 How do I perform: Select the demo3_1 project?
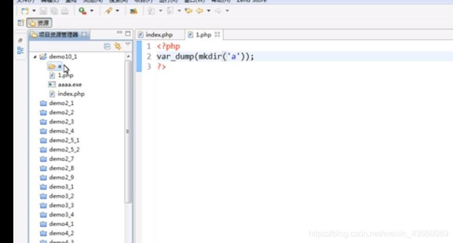point(61,187)
